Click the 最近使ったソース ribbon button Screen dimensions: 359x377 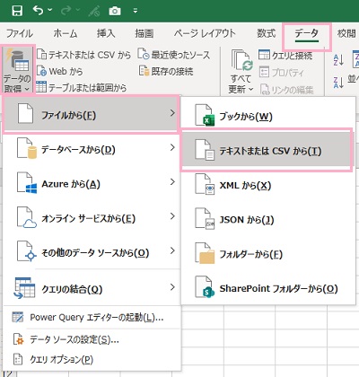174,55
